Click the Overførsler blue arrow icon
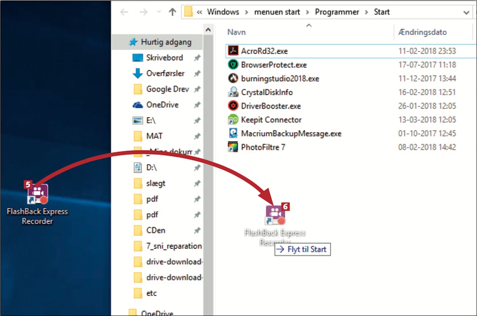477x316 pixels. [x=137, y=73]
